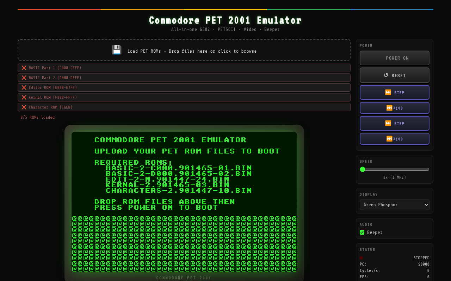Click the Load PET ROMs drop zone text
The image size is (451, 281).
[x=192, y=51]
